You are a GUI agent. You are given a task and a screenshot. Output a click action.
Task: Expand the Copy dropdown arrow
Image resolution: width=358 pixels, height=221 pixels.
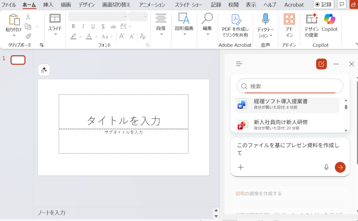coord(37,26)
